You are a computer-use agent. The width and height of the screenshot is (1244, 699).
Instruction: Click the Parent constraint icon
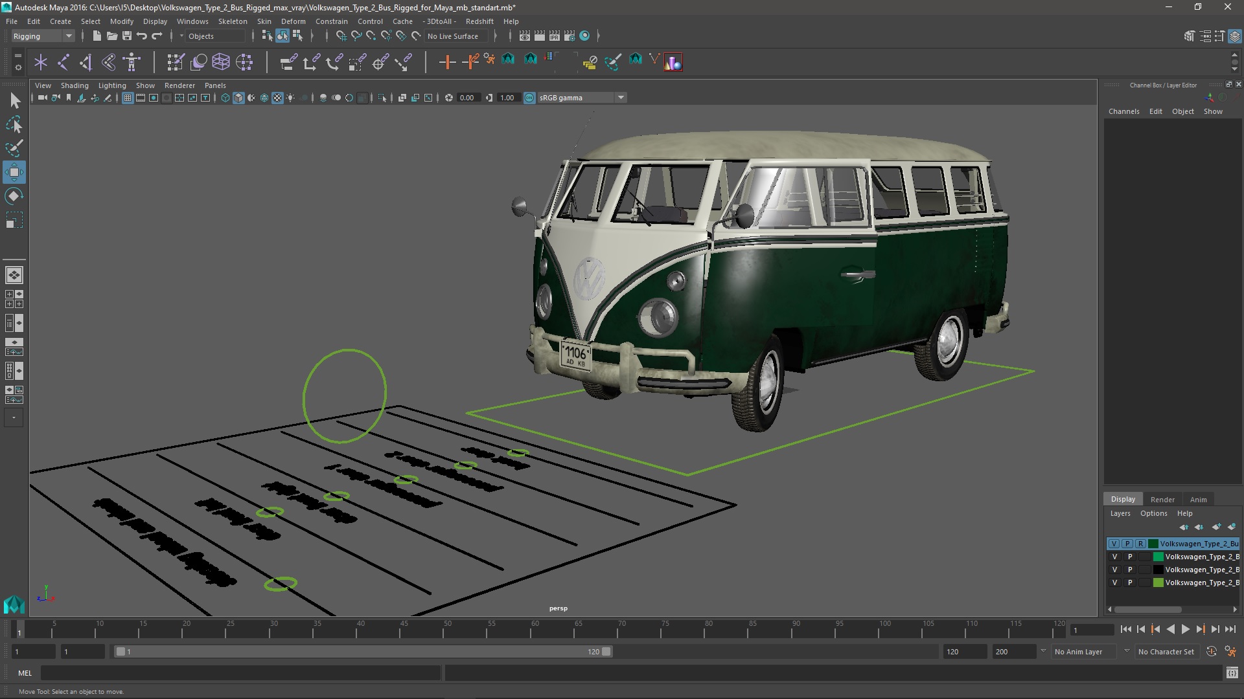(x=288, y=62)
